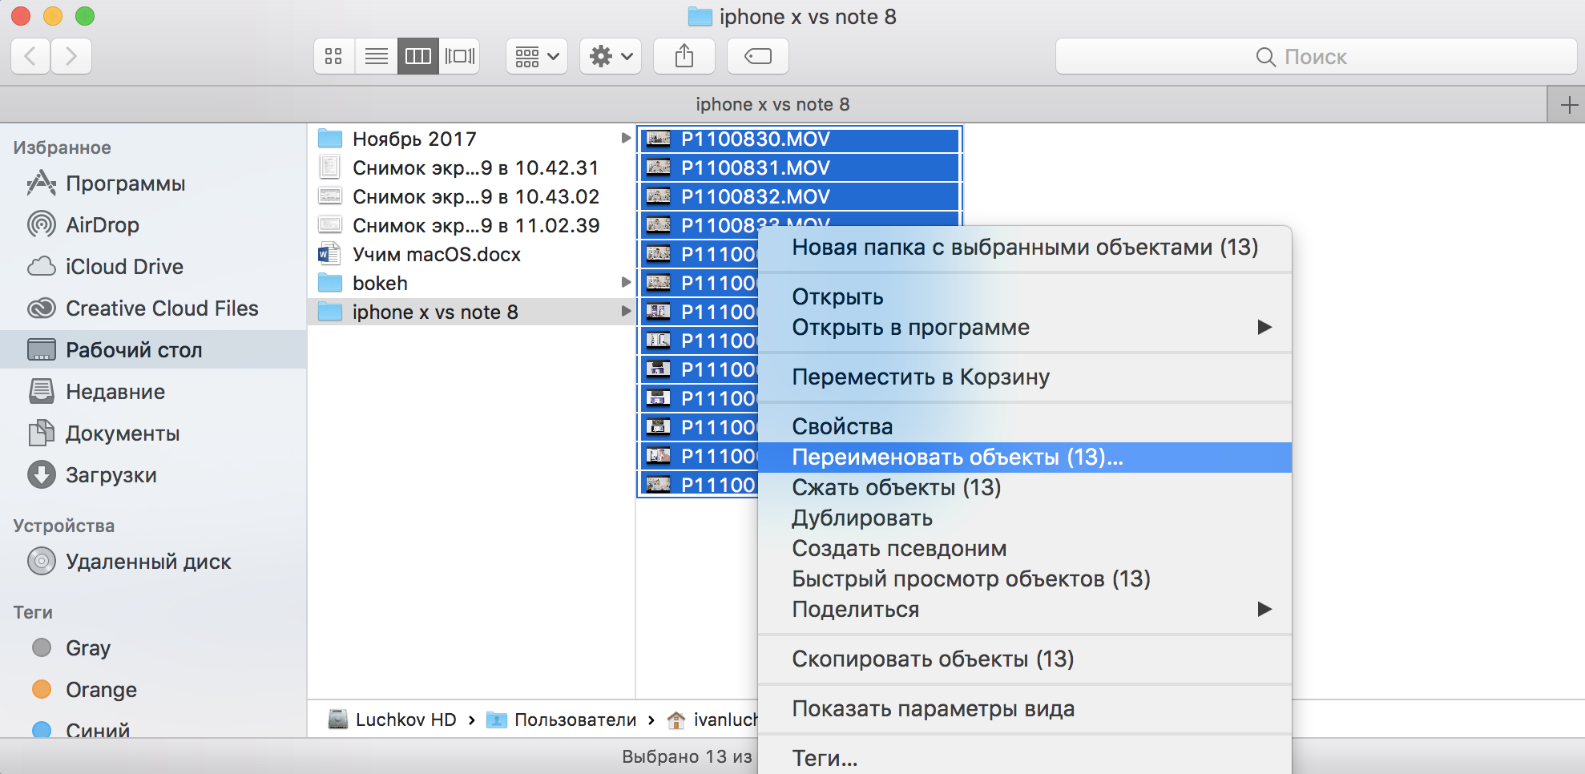Select Рабочий стол in the sidebar

[x=153, y=350]
